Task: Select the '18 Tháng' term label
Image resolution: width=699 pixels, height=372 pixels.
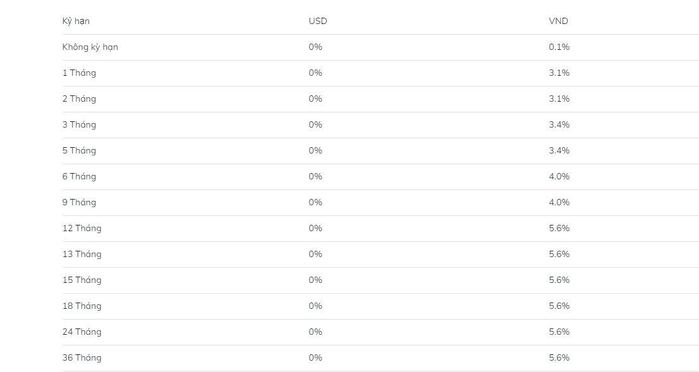Action: [x=82, y=306]
